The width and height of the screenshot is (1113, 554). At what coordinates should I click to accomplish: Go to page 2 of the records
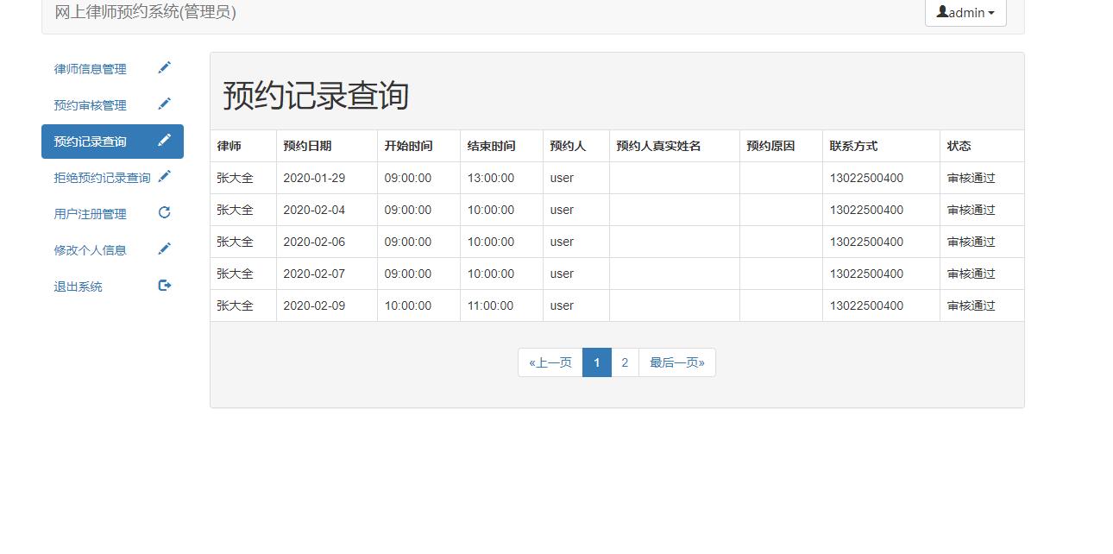click(625, 362)
